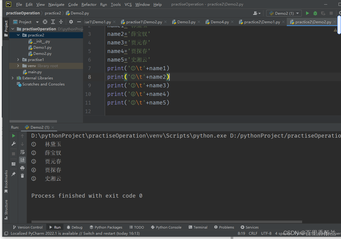Click the status bar tool window toggle

point(6,233)
